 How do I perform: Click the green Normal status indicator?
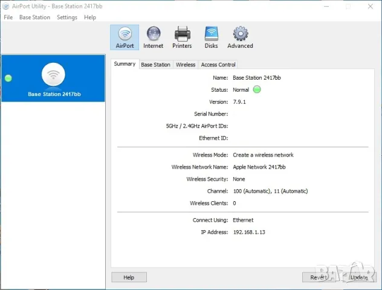point(257,89)
